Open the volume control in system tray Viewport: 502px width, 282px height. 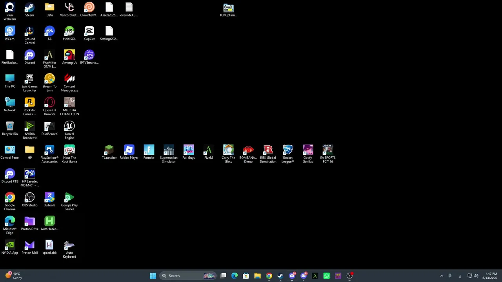point(476,276)
